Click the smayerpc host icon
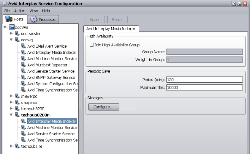Image resolution: width=250 pixels, height=154 pixels. click(x=17, y=96)
